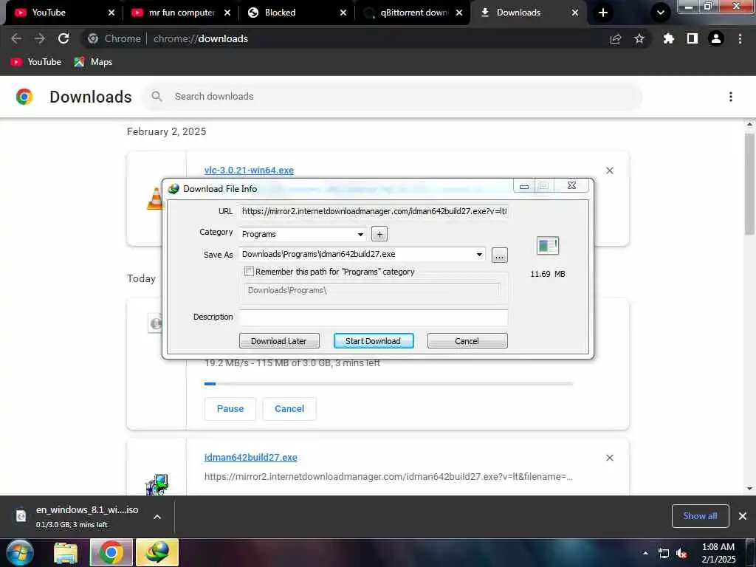Click the Chrome taskbar icon
The image size is (756, 567).
111,552
